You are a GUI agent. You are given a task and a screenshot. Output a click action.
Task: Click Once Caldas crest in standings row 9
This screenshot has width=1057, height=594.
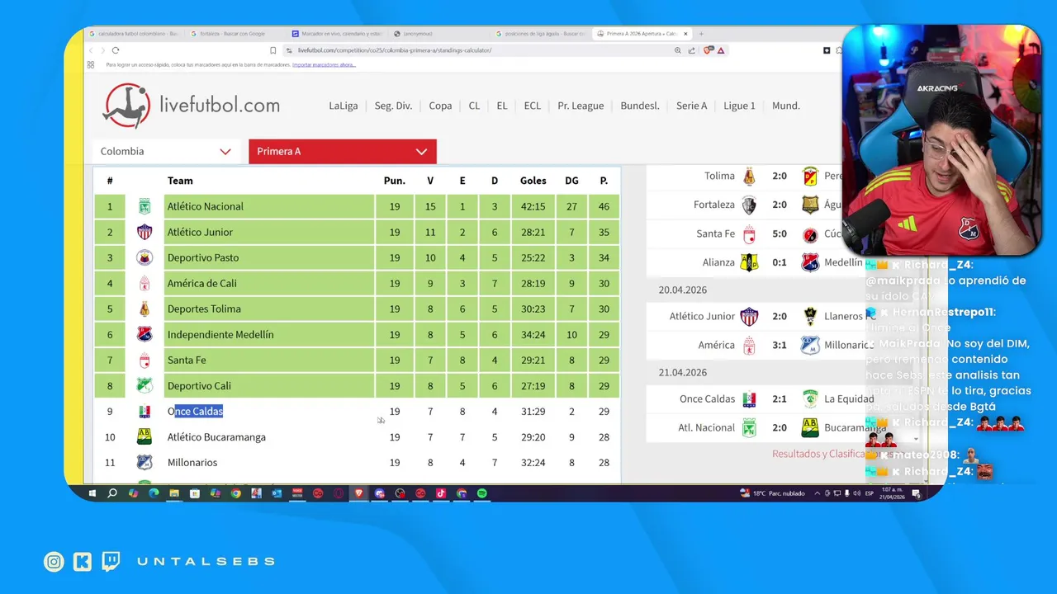pos(145,411)
